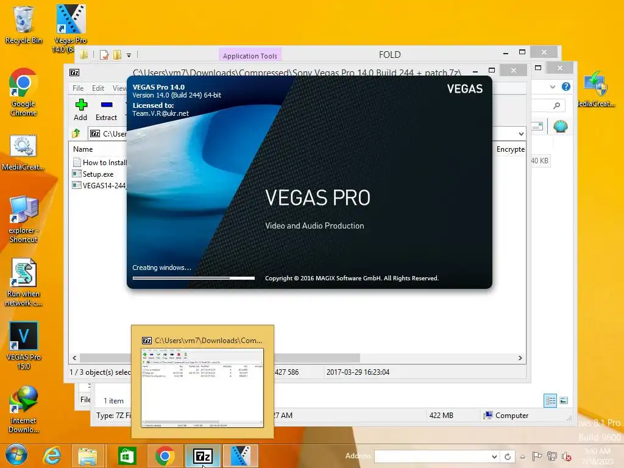Click the Start orb on the taskbar
This screenshot has width=624, height=468.
point(16,456)
